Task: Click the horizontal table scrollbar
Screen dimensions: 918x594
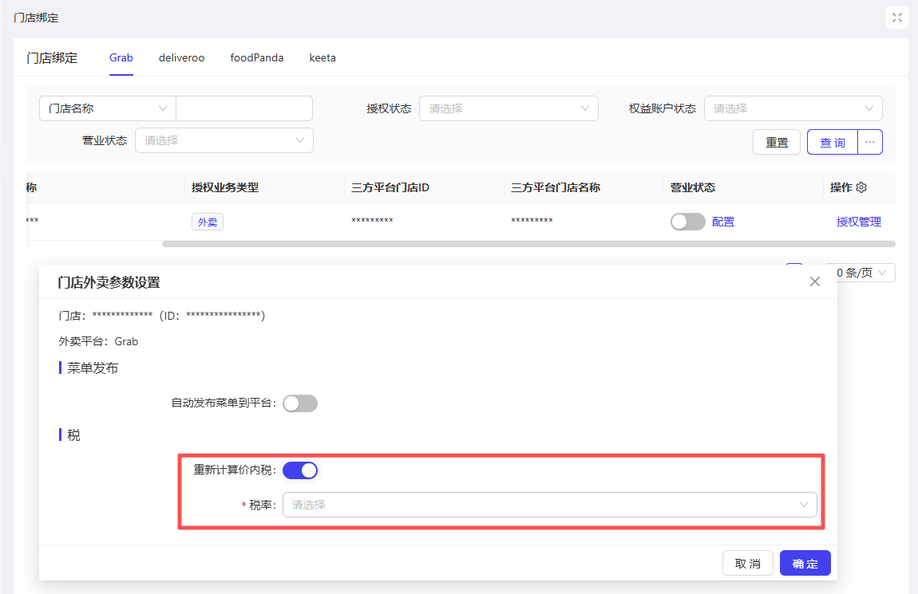Action: click(528, 244)
